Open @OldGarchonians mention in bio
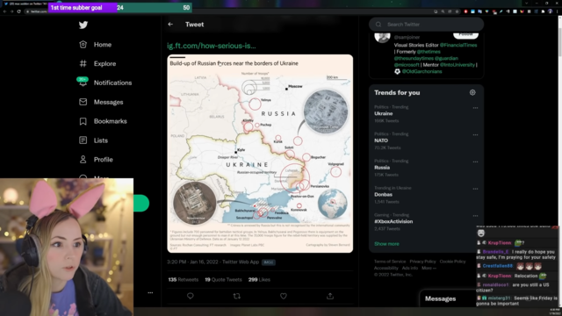This screenshot has height=316, width=562. (x=421, y=71)
